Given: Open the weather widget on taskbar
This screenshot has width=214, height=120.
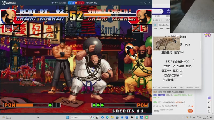Looking at the screenshot, I should pos(6,117).
